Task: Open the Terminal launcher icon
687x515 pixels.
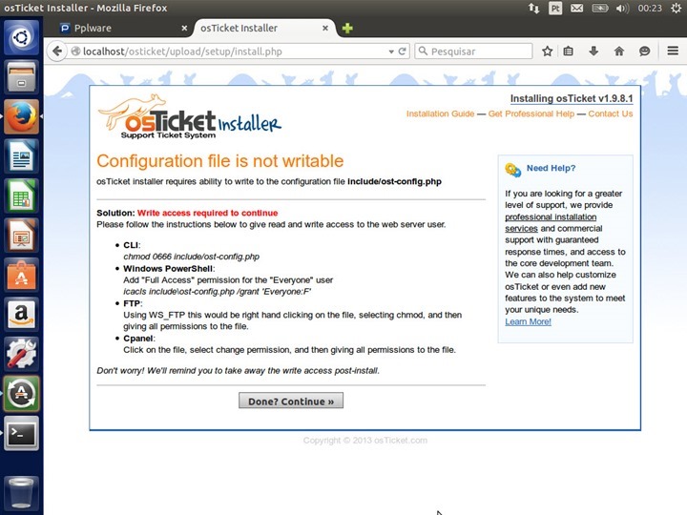Action: pyautogui.click(x=21, y=433)
